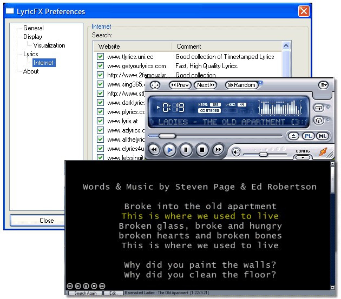This screenshot has height=299, width=341.
Task: Select Display in preferences tree
Action: 32,37
